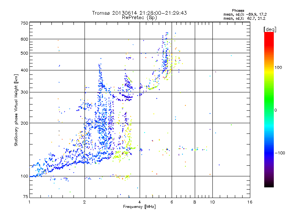
Task: Click the y-axis tick label "500"
Action: pos(24,53)
